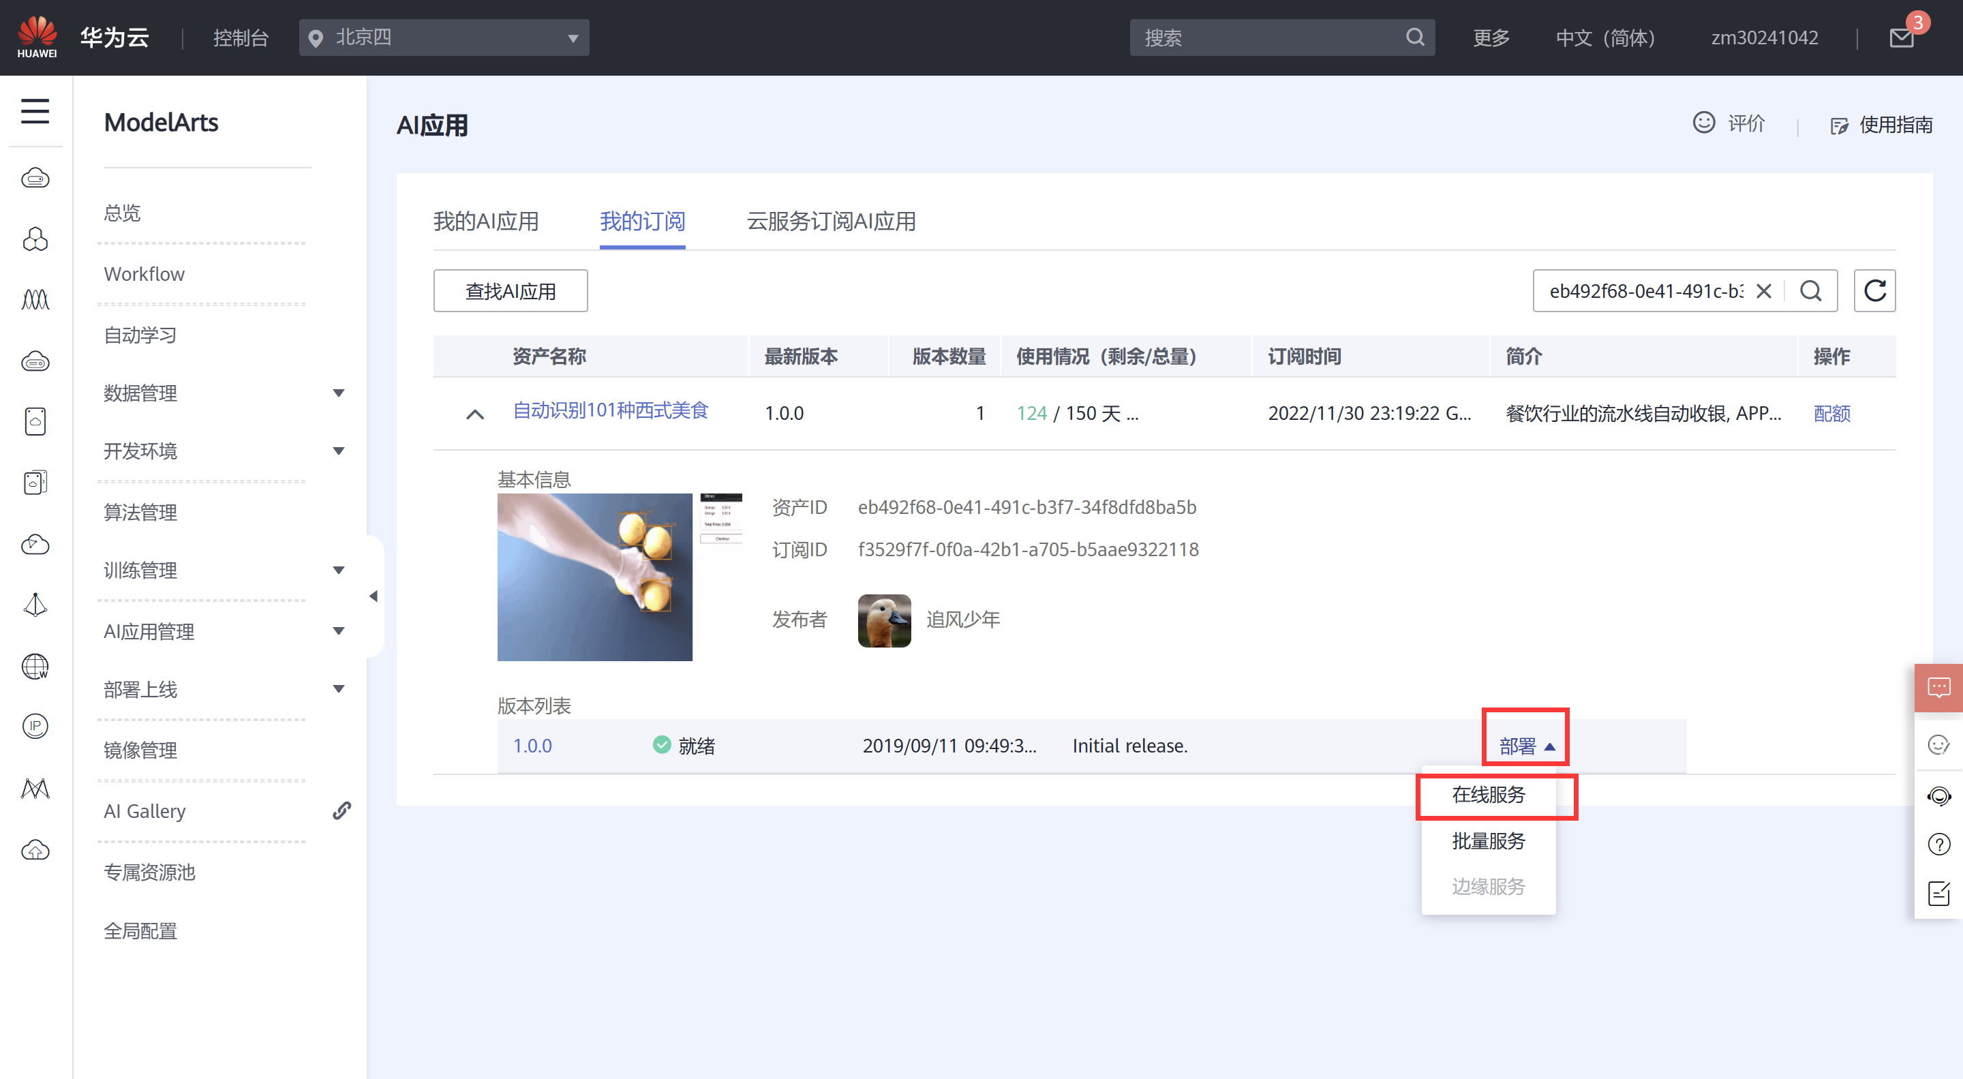Collapse the sidebar with the left arrow handle
The height and width of the screenshot is (1079, 1963).
pyautogui.click(x=374, y=596)
